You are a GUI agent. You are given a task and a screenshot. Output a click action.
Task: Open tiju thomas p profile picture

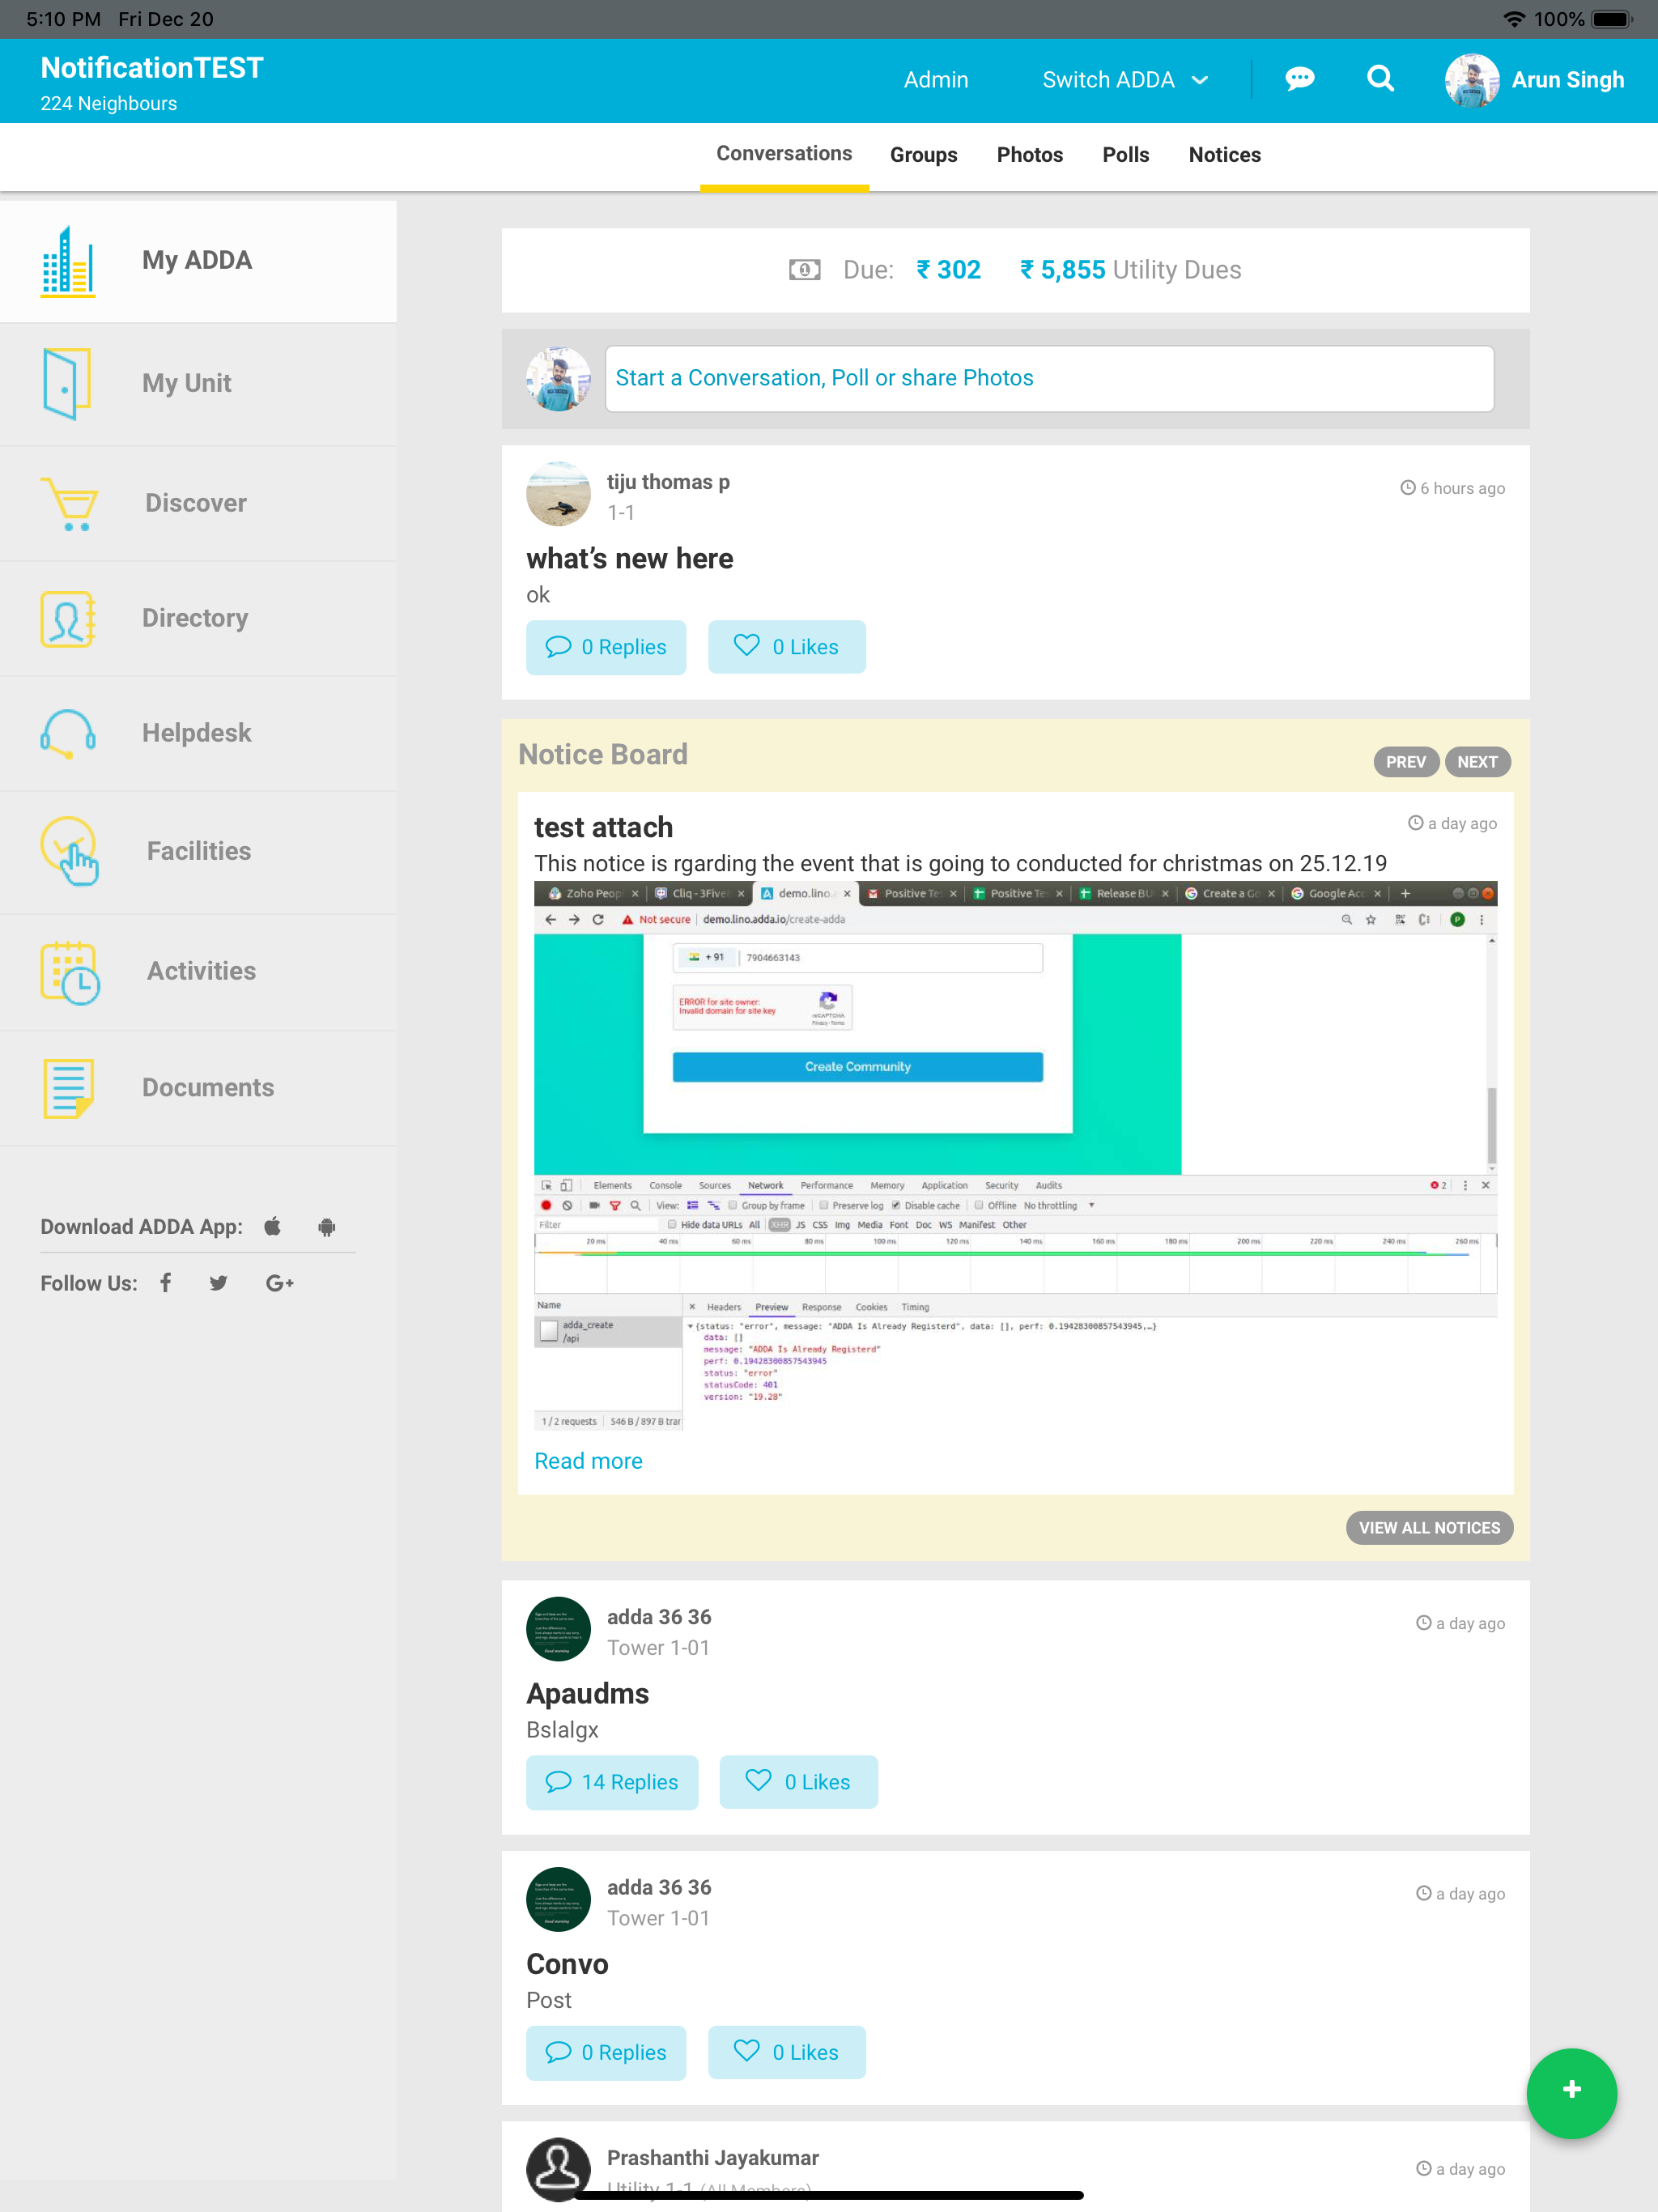[558, 493]
